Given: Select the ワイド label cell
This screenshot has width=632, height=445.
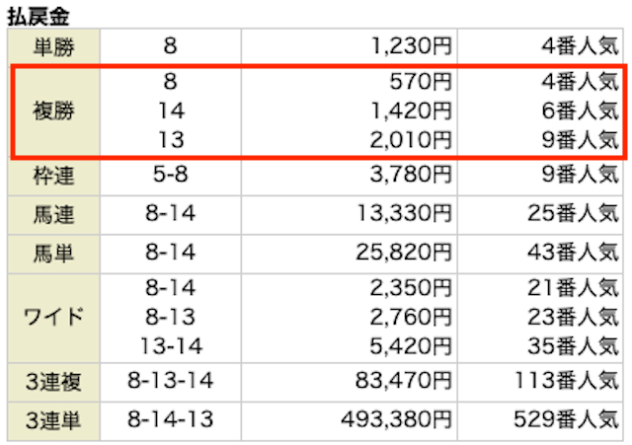Looking at the screenshot, I should point(53,318).
